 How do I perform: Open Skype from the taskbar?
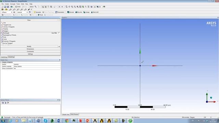coord(46,121)
